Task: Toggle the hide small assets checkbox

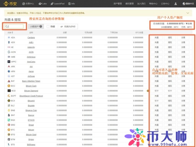Action: coord(48,26)
